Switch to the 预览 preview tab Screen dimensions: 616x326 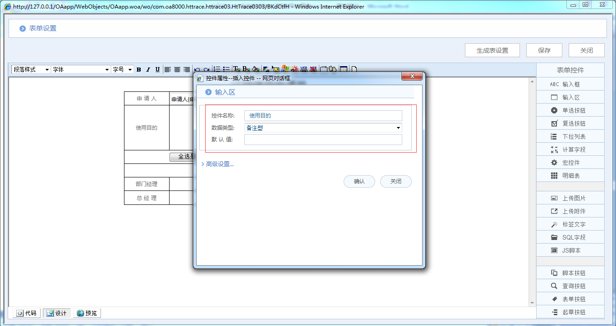tap(87, 313)
